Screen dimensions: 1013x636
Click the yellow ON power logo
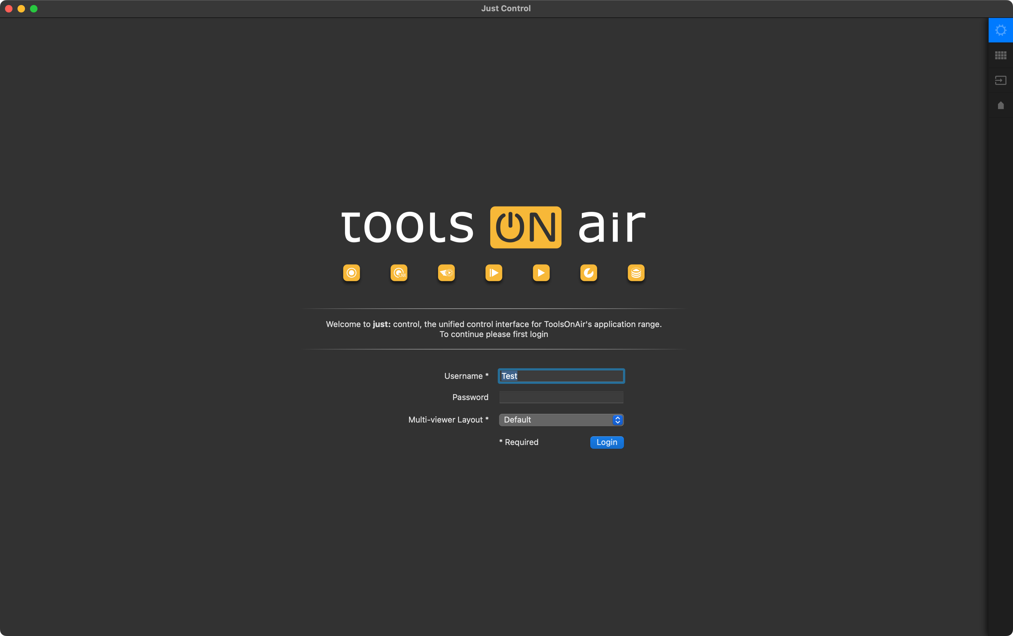526,227
